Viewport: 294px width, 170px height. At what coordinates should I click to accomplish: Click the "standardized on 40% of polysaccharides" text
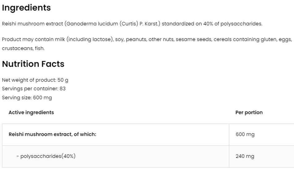point(212,24)
